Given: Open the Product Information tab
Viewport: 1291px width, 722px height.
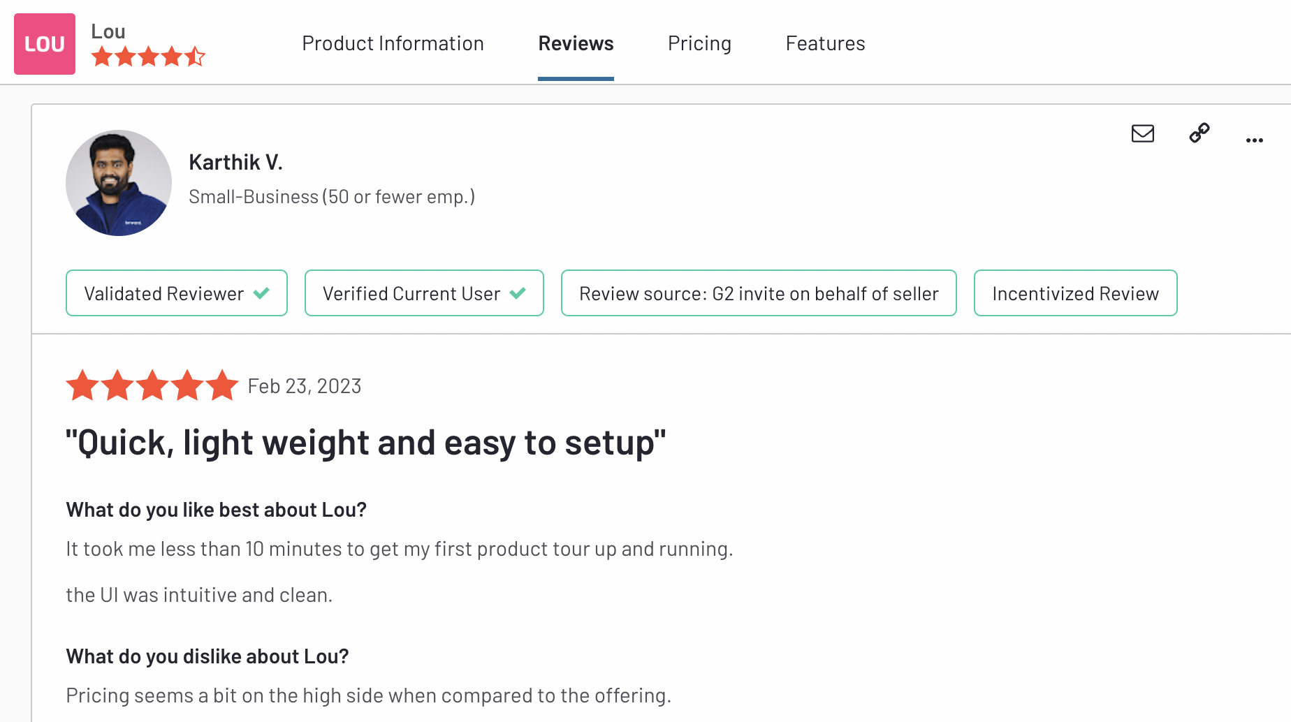Looking at the screenshot, I should coord(393,43).
